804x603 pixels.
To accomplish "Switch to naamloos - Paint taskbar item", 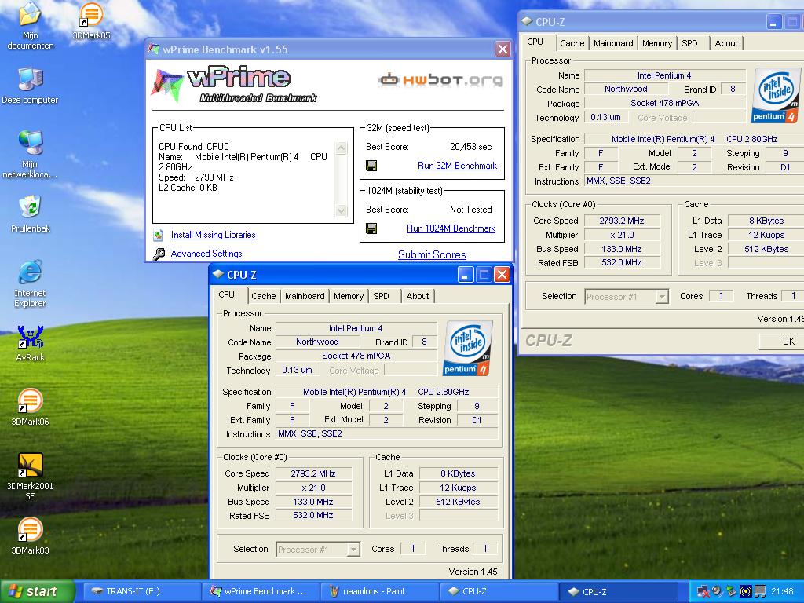I will pyautogui.click(x=379, y=591).
